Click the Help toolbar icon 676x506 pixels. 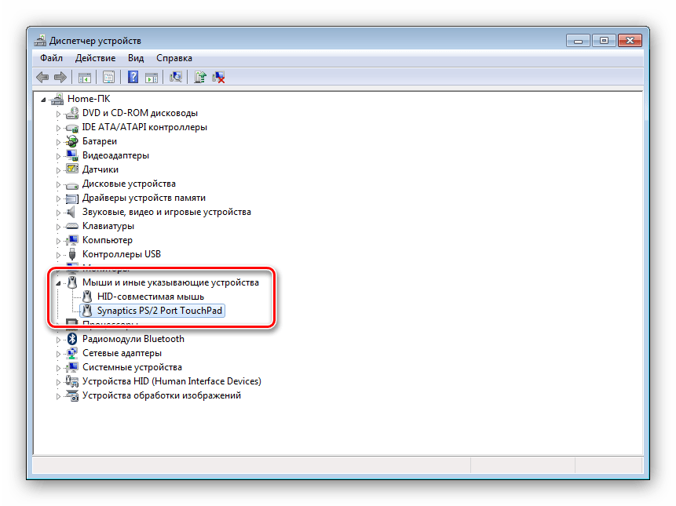(x=131, y=76)
